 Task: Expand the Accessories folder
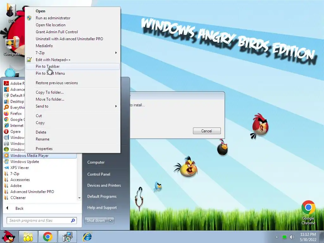[20, 180]
